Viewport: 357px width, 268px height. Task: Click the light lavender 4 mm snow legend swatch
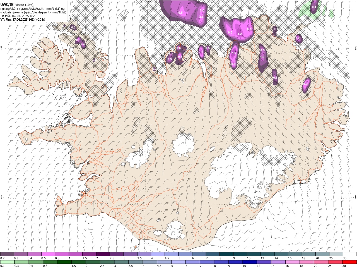(157, 254)
